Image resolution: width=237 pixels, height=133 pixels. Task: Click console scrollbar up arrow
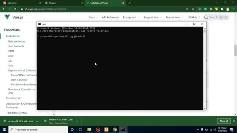point(205,28)
